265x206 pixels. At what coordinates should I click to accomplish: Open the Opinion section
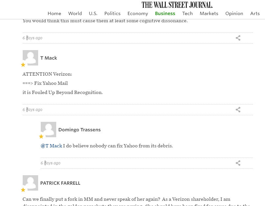(234, 13)
